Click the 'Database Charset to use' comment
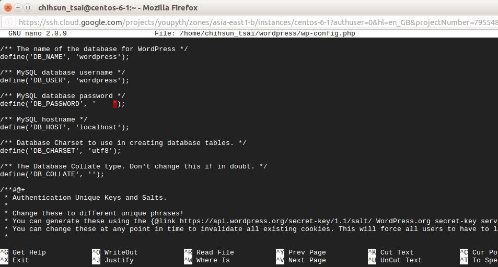The height and width of the screenshot is (267, 498). [123, 143]
